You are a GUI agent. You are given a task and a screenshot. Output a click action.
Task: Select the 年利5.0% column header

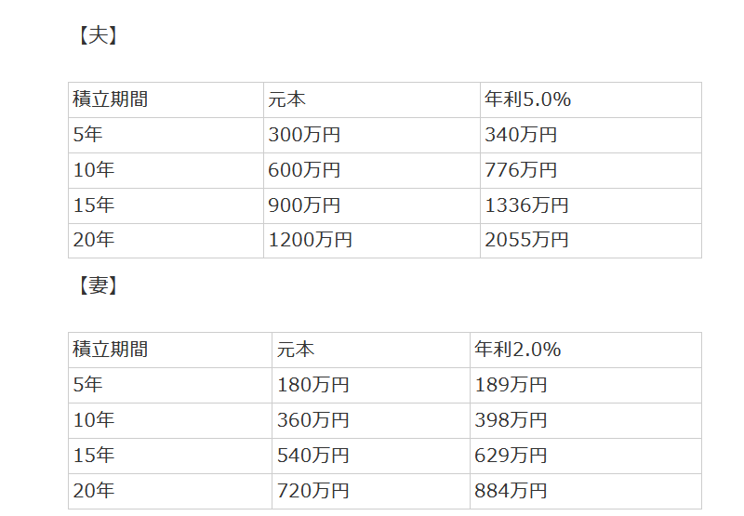[x=527, y=99]
